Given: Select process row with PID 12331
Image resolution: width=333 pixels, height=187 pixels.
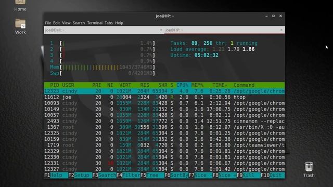Looking at the screenshot, I should coord(164,163).
